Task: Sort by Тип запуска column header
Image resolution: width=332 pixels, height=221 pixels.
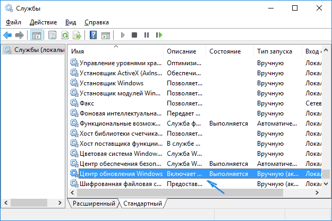Action: 274,51
